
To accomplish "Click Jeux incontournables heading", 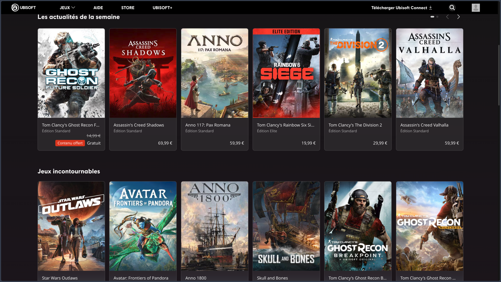I will click(69, 171).
